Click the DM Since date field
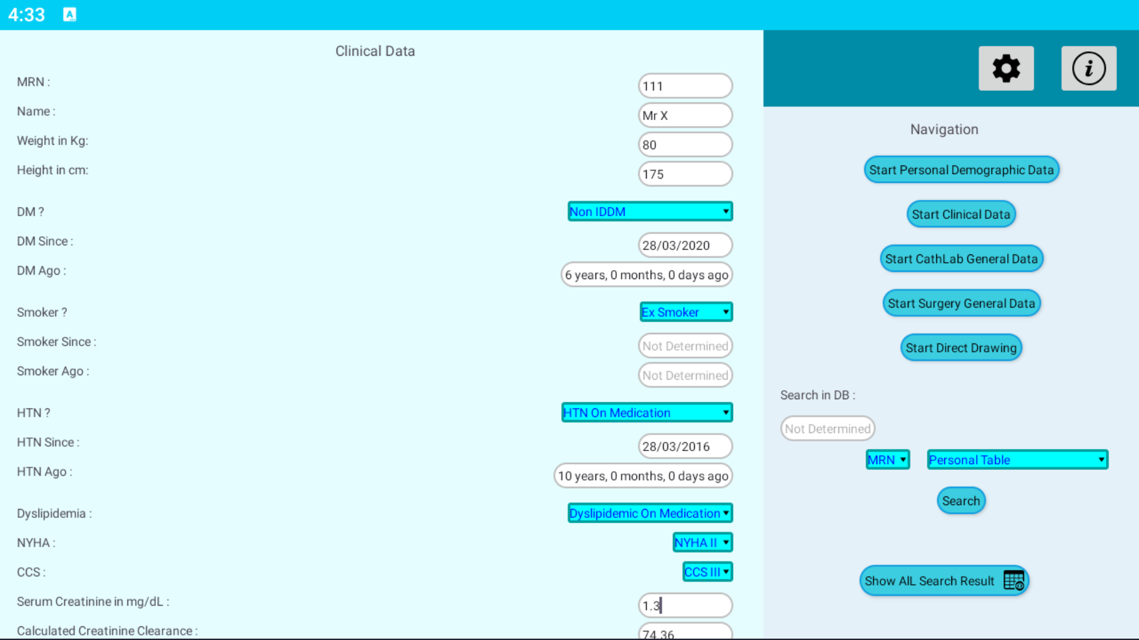1139x640 pixels. [x=685, y=245]
